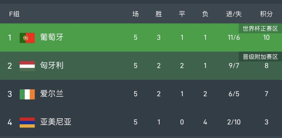Click Armenia's 2/10 goals value
Screen dimensions: 282x138
(234, 122)
